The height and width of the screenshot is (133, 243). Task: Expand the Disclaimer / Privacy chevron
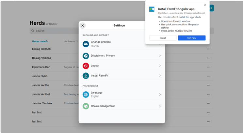(x=160, y=56)
